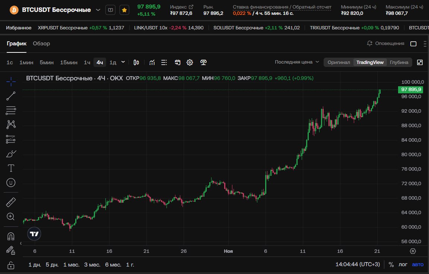Viewport: 429px width, 274px height.
Task: Open SOLUSDT Бессрочные in the favorites ticker
Action: pos(257,28)
